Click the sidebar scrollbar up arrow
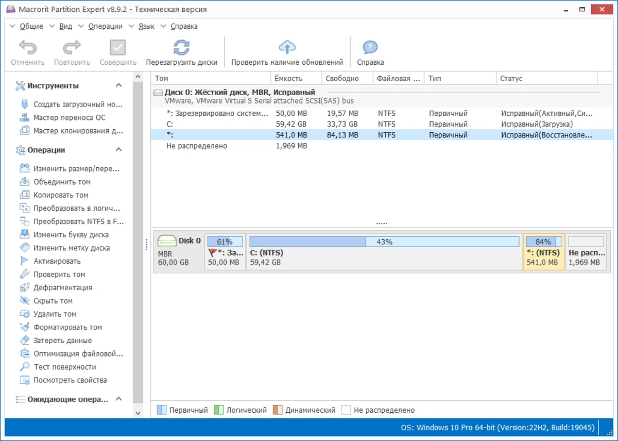This screenshot has width=618, height=441. (138, 77)
